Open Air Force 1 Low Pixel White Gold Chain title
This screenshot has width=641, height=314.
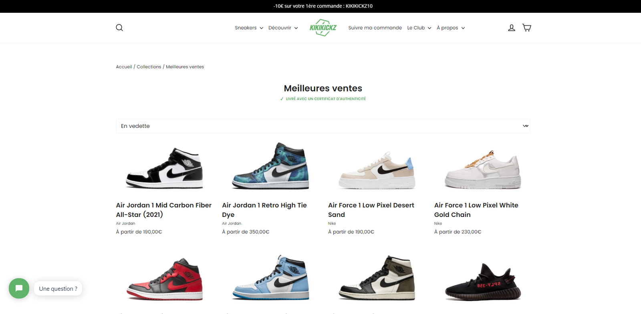pos(476,210)
